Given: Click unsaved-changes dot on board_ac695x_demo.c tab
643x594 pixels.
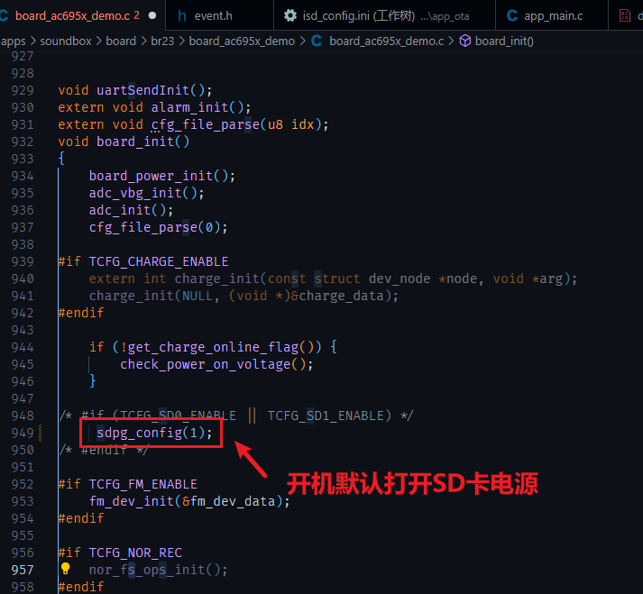Looking at the screenshot, I should [x=152, y=15].
